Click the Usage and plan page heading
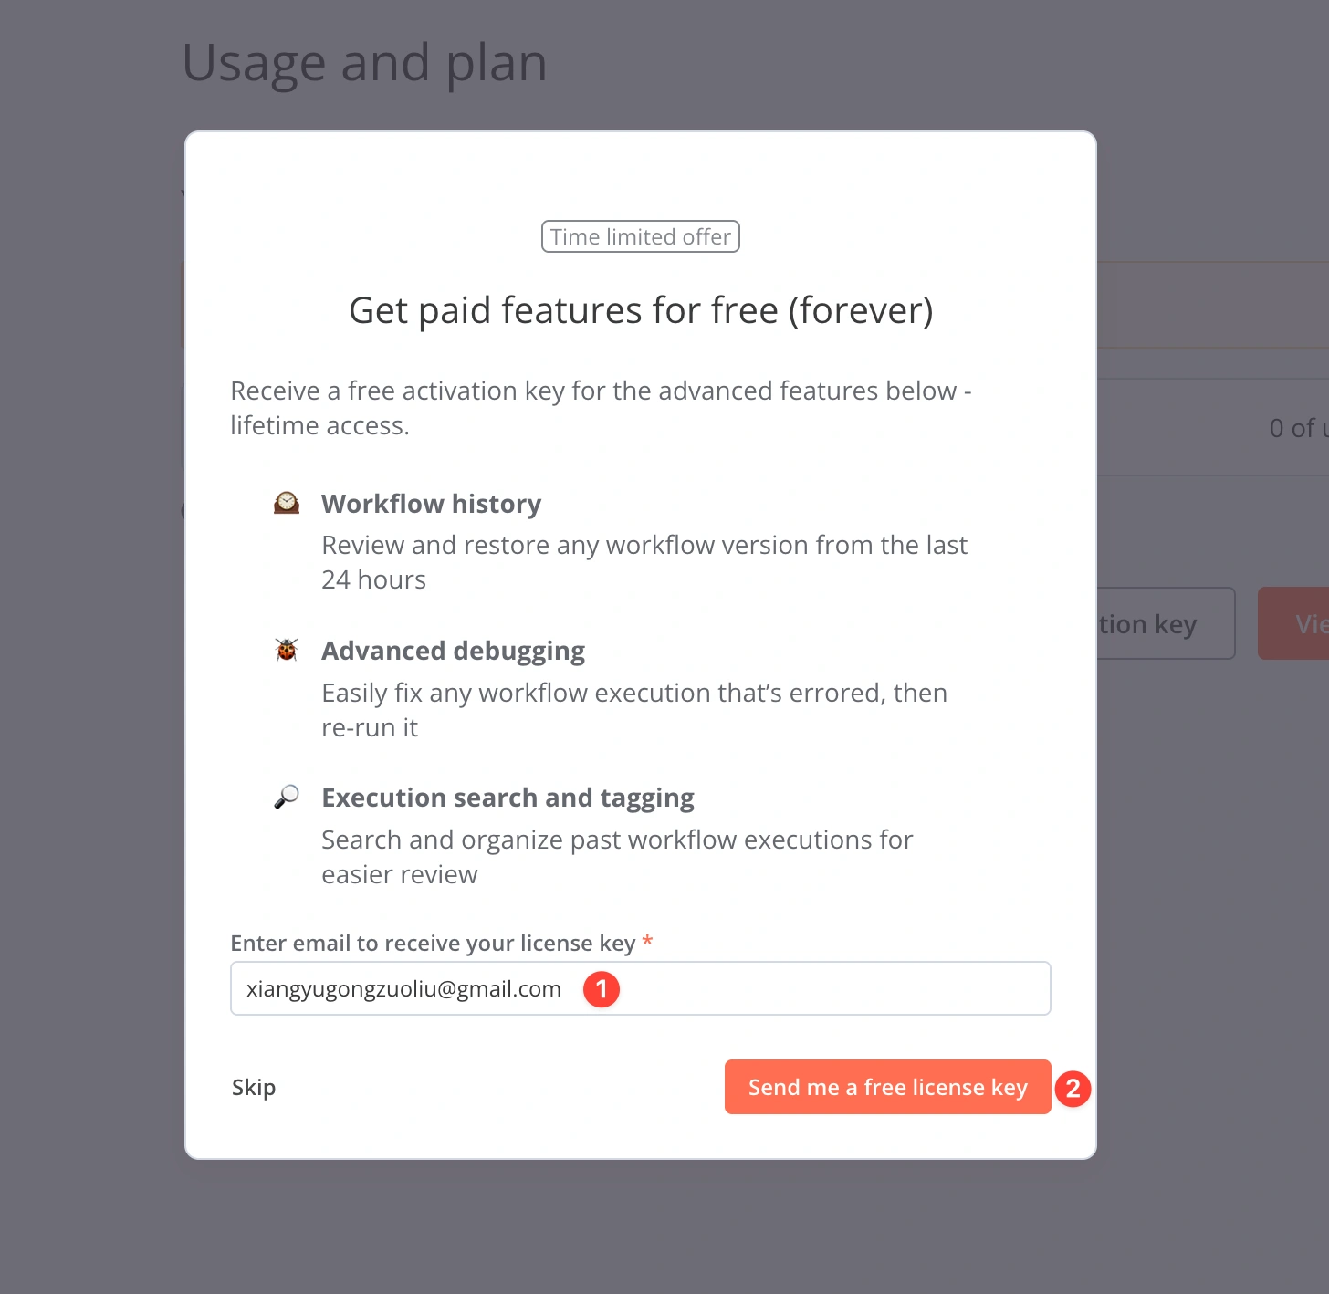Viewport: 1329px width, 1294px height. point(365,63)
